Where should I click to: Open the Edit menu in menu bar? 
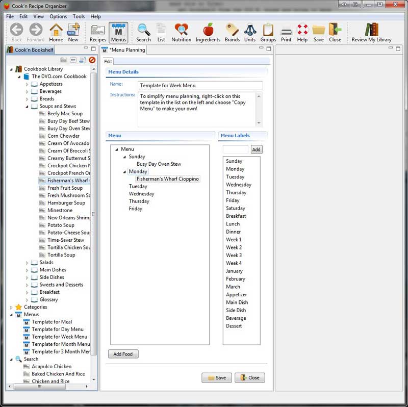(x=23, y=16)
